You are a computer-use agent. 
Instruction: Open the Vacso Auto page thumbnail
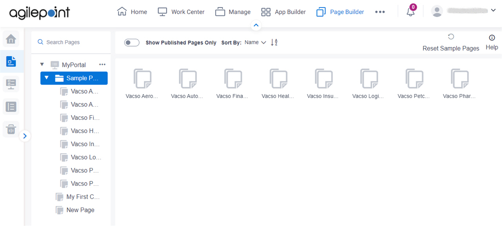pyautogui.click(x=188, y=78)
